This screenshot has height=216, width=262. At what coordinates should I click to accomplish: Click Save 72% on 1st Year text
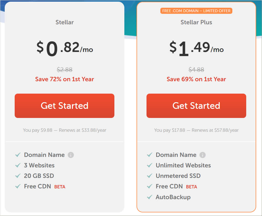point(65,79)
